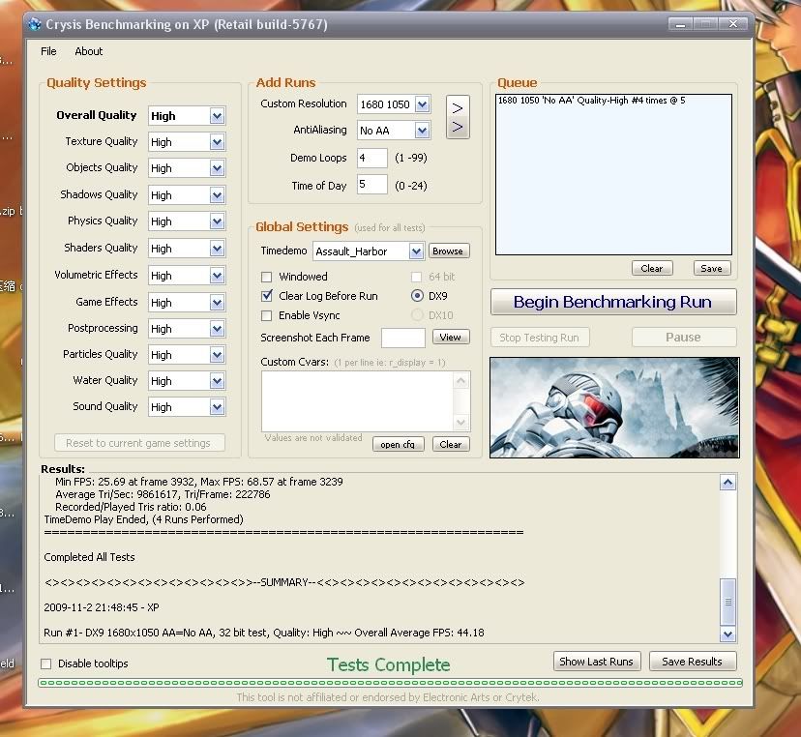Screen dimensions: 801x737
Task: Click Begin Benchmarking Run button
Action: 612,302
